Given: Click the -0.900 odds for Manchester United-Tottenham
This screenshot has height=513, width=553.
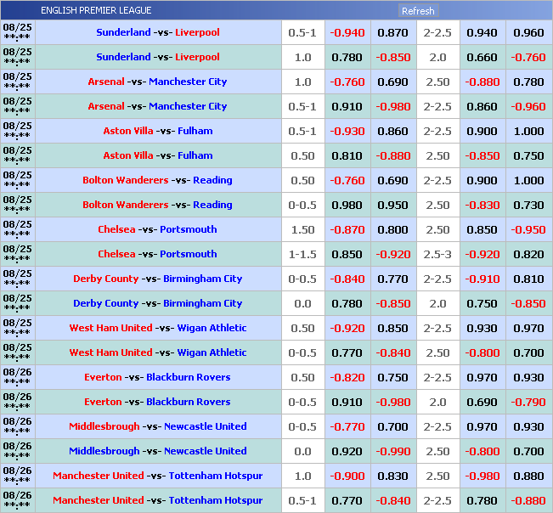Looking at the screenshot, I should click(x=347, y=476).
